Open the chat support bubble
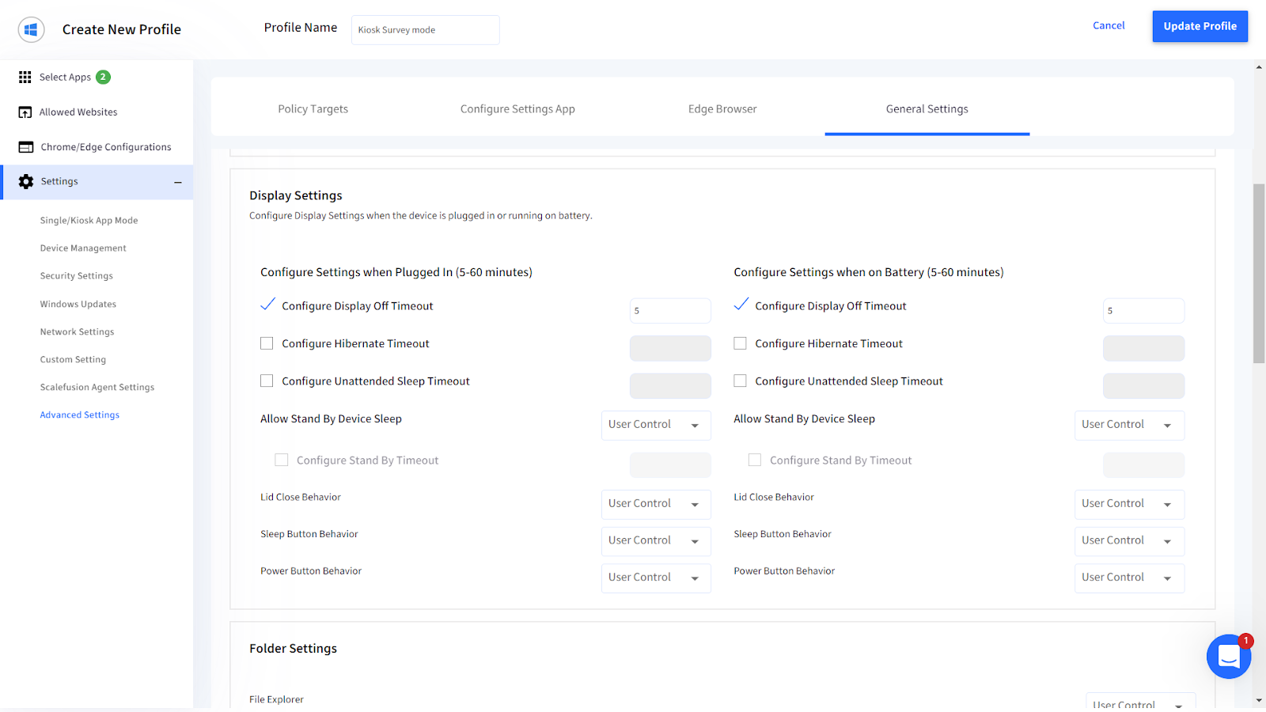The height and width of the screenshot is (712, 1266). [x=1228, y=657]
